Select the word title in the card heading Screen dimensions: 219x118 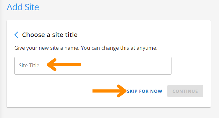click(71, 35)
